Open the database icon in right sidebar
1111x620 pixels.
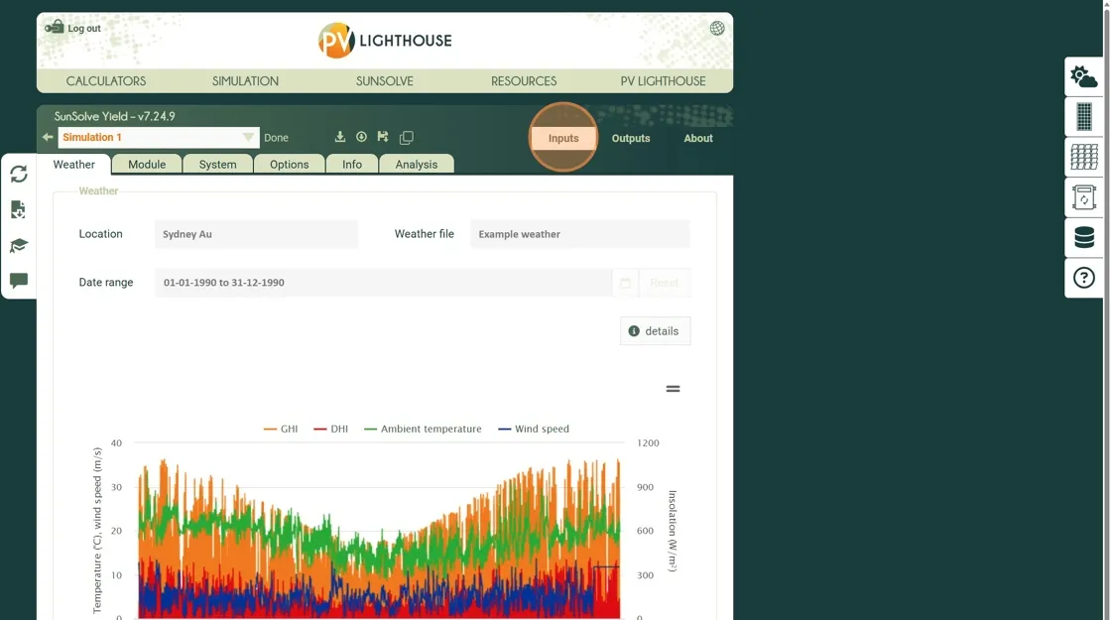click(x=1083, y=238)
